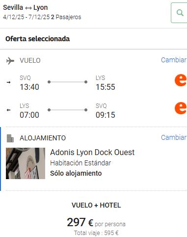Click the right arrow on SVQ departure row
Screen dimensions: 187x237
pyautogui.click(x=9, y=82)
